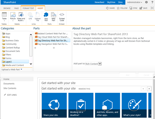Screen dimensions: 155x119
Task: Toggle focus on content icon
Action: point(152,8)
